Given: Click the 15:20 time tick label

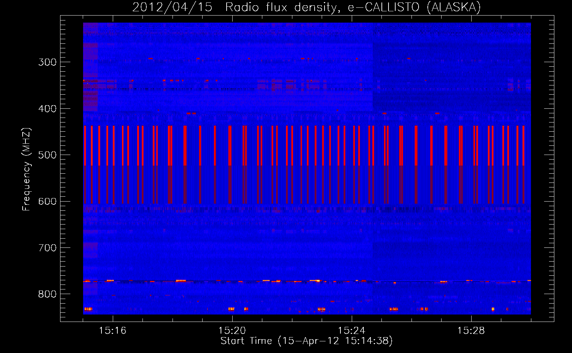Looking at the screenshot, I should tap(232, 330).
